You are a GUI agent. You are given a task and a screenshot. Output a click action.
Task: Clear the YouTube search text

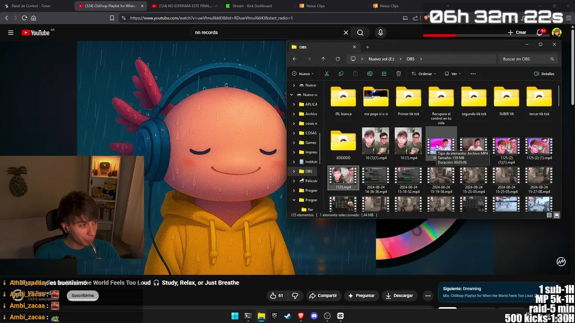[x=346, y=32]
